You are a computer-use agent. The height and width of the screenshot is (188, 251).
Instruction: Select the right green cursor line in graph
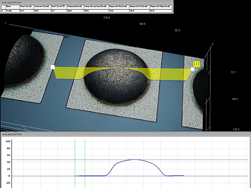85,163
